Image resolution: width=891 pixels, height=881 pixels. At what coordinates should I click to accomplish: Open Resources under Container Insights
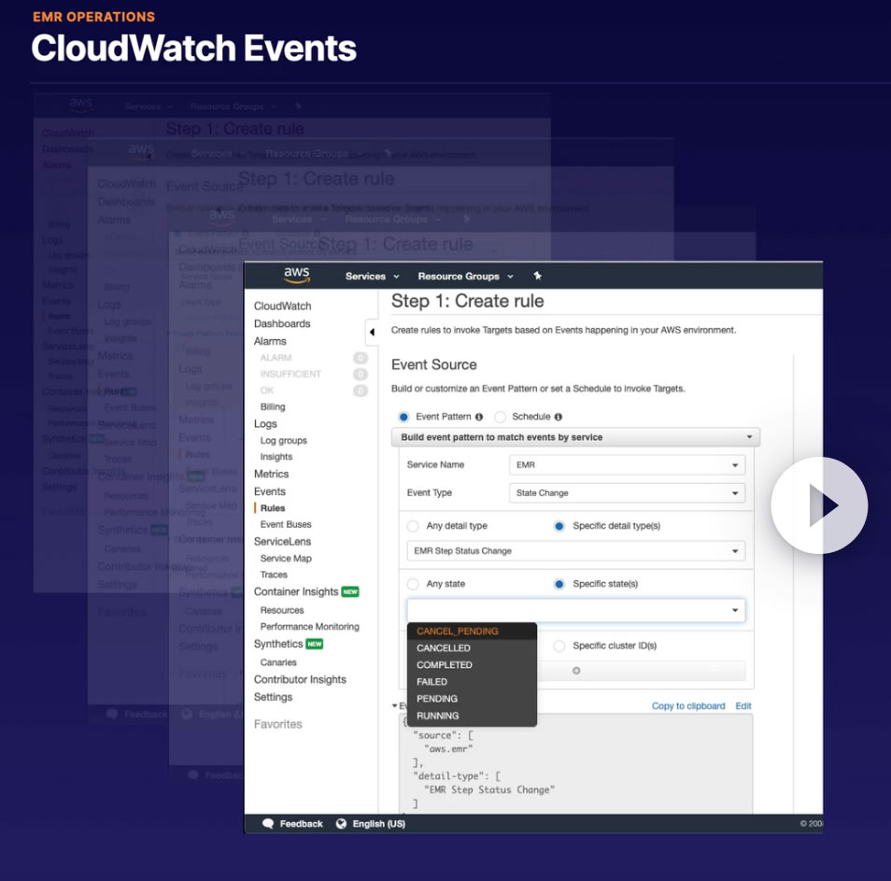(282, 610)
